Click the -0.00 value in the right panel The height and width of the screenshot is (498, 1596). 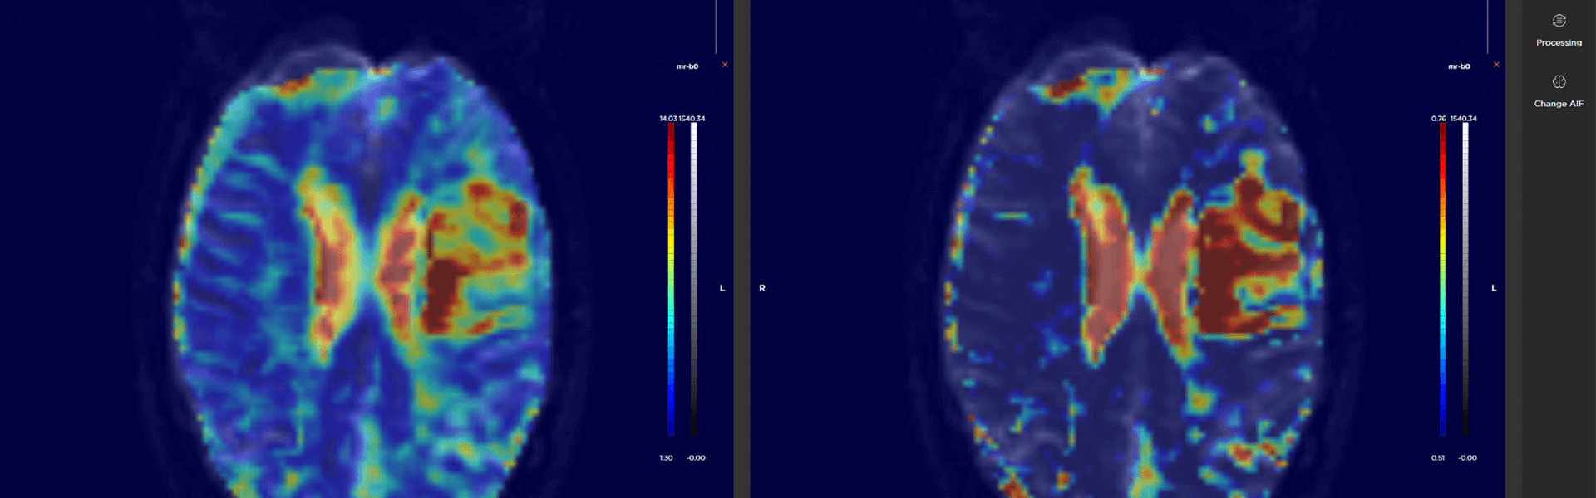point(1467,458)
